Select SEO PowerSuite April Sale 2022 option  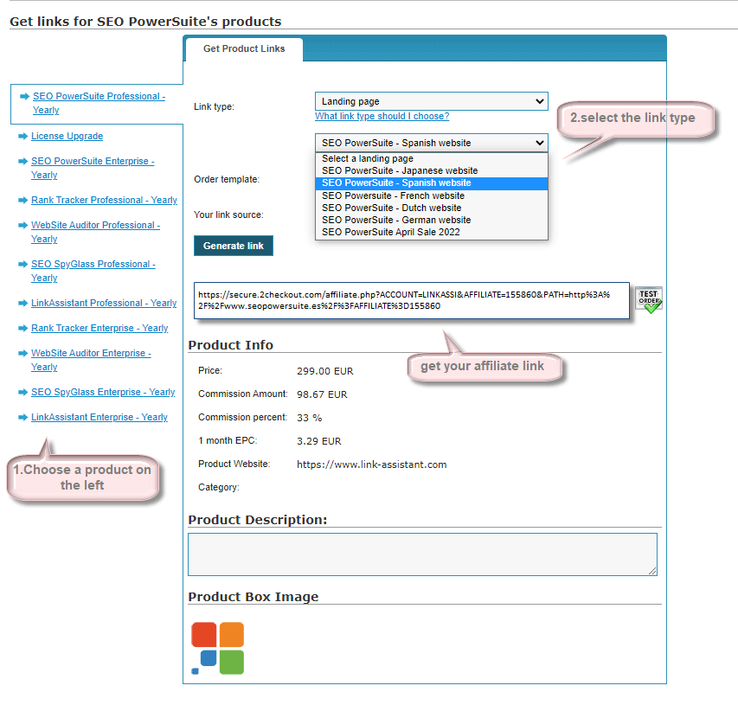pos(431,233)
